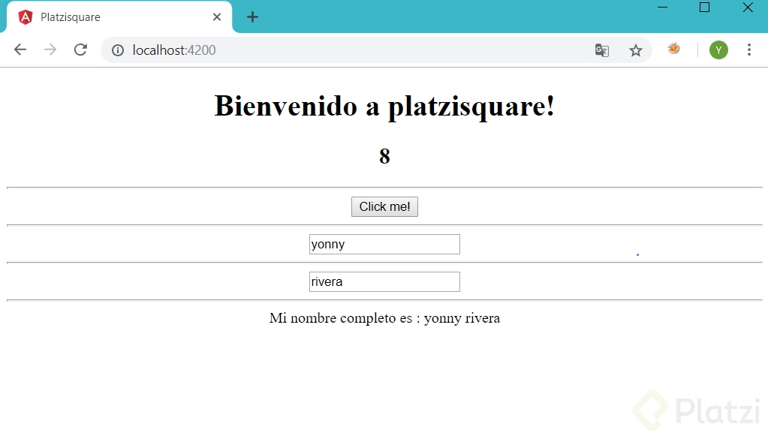This screenshot has height=436, width=768.
Task: Bookmark this page with the star icon
Action: (636, 50)
